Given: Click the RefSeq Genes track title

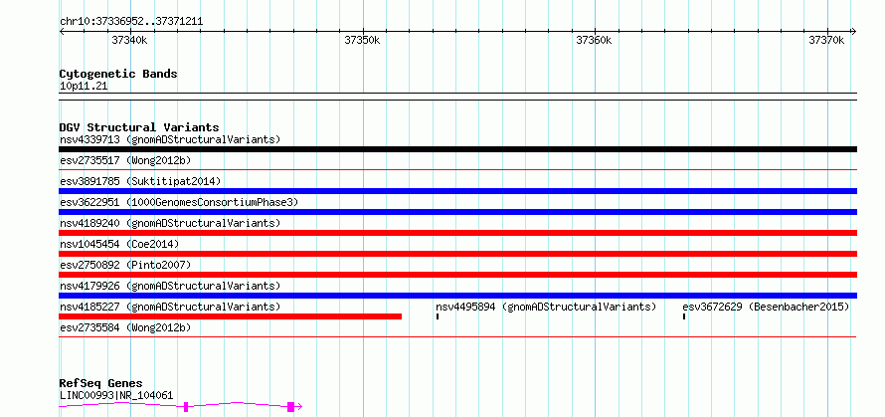Looking at the screenshot, I should pos(100,384).
